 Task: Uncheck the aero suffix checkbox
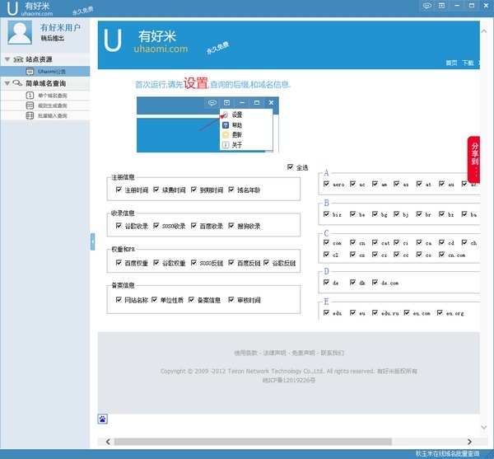point(326,184)
